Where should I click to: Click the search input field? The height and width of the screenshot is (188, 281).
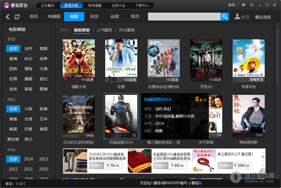coord(184,17)
